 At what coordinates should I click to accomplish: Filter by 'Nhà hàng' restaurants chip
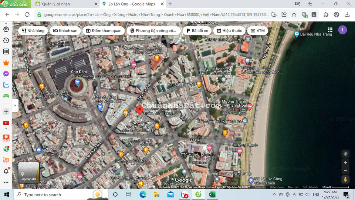pyautogui.click(x=33, y=31)
